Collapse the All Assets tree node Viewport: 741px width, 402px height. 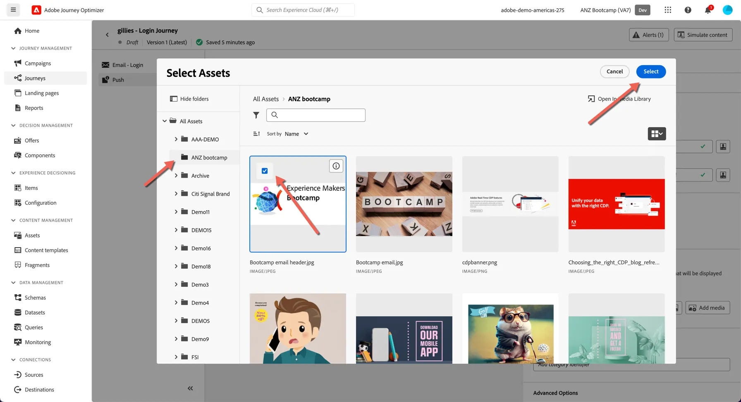click(x=165, y=121)
